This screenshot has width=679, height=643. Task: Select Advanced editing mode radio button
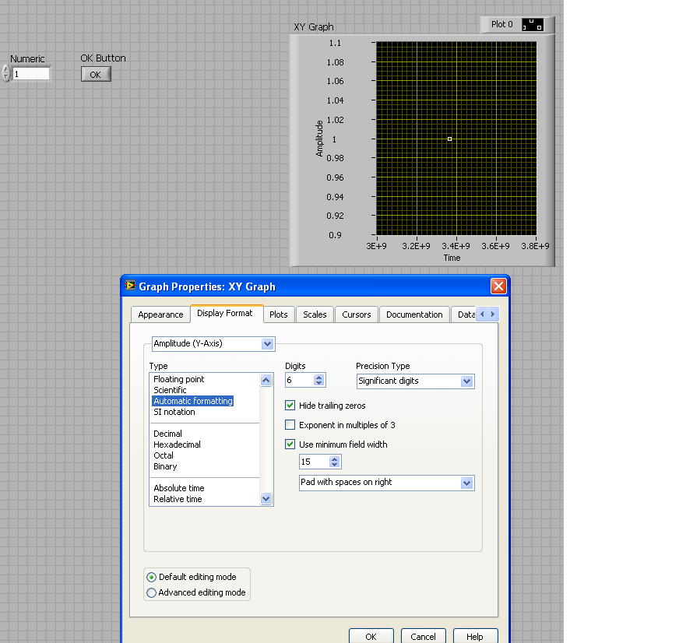[x=151, y=592]
